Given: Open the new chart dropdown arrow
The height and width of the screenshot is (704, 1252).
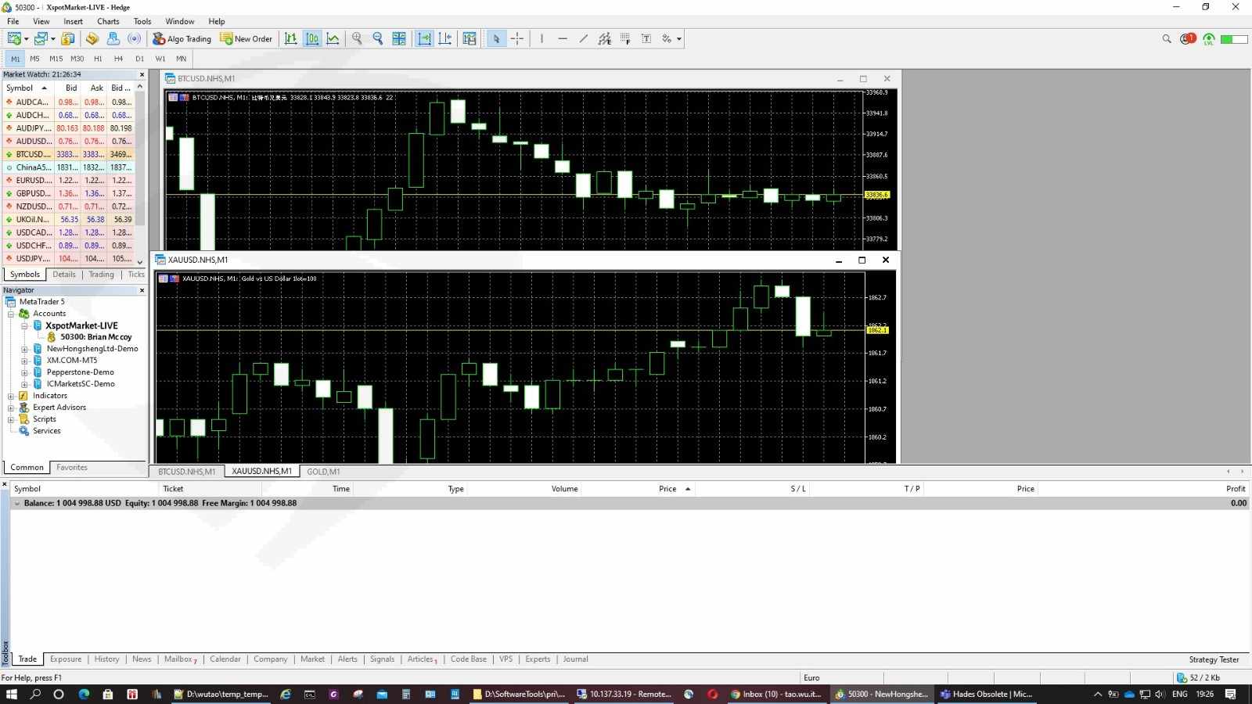Looking at the screenshot, I should 26,39.
